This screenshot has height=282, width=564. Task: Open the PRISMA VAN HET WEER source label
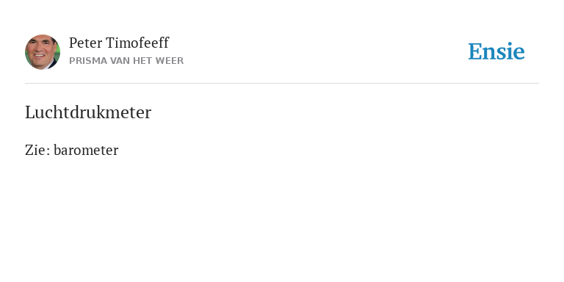pos(126,61)
